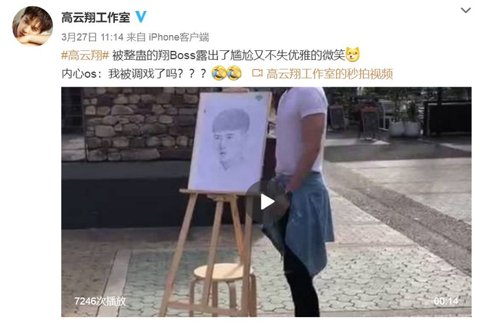Click the doge emoji after 微笑

(353, 54)
